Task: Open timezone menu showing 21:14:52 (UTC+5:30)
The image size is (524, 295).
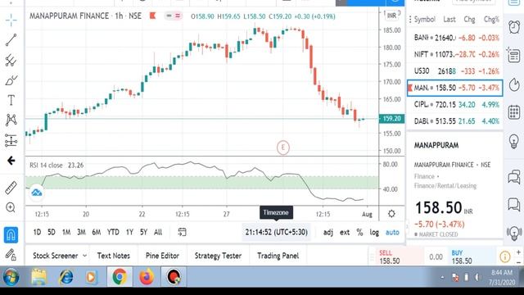Action: tap(277, 232)
